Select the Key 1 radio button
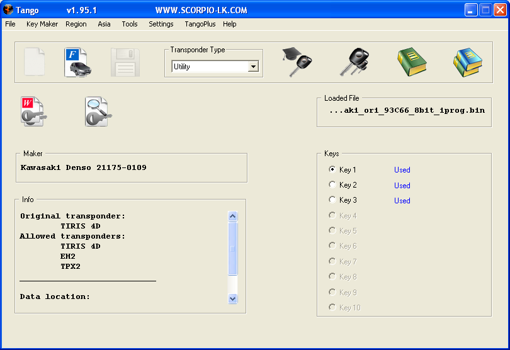 pyautogui.click(x=332, y=169)
